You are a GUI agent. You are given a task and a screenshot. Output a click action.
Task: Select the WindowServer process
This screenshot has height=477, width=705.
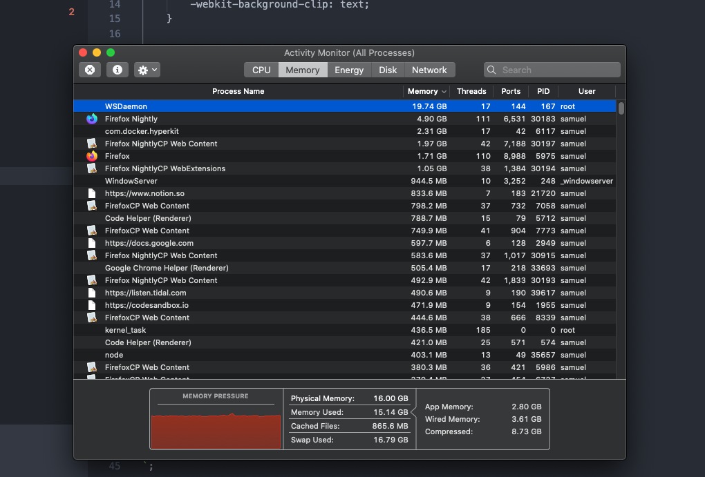tap(345, 181)
